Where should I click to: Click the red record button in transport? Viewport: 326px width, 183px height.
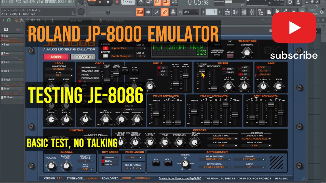pos(117,2)
